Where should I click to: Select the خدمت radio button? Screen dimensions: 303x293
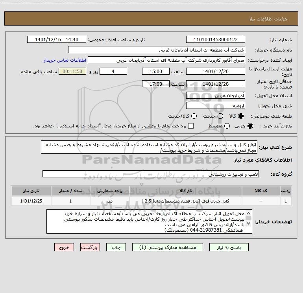pos(220,116)
